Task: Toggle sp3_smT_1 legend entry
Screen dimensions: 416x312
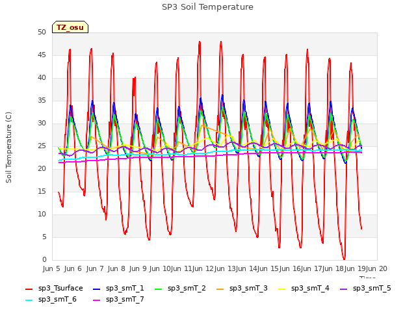Action: (x=118, y=289)
